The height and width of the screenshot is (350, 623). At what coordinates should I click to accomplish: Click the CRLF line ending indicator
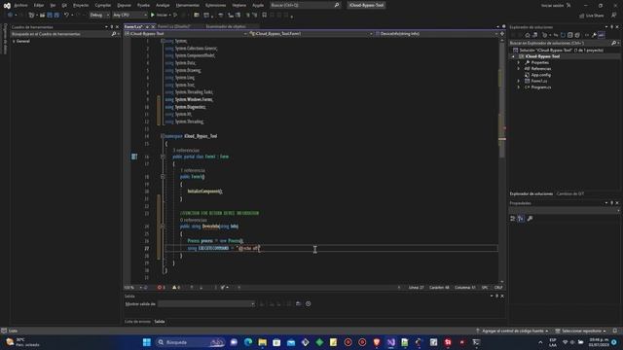498,288
